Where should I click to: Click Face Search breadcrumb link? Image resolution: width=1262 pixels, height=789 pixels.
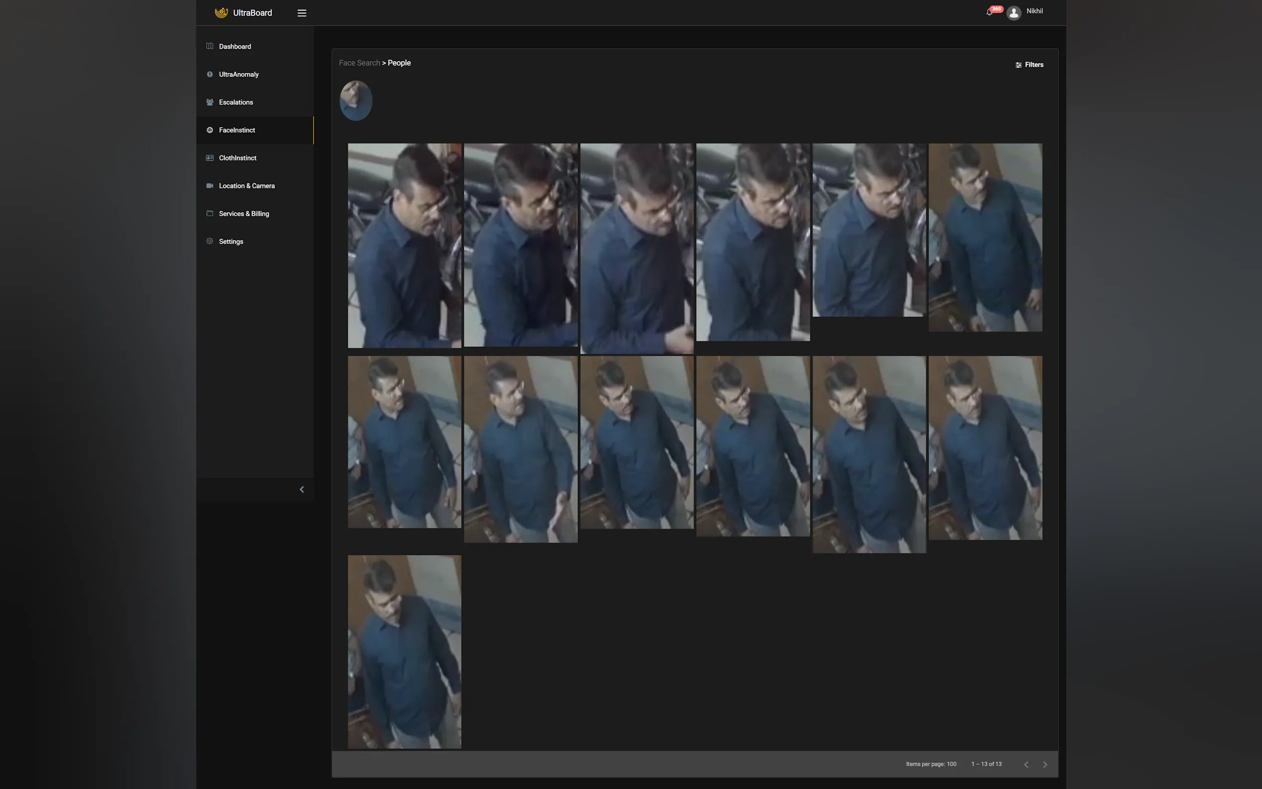coord(359,63)
